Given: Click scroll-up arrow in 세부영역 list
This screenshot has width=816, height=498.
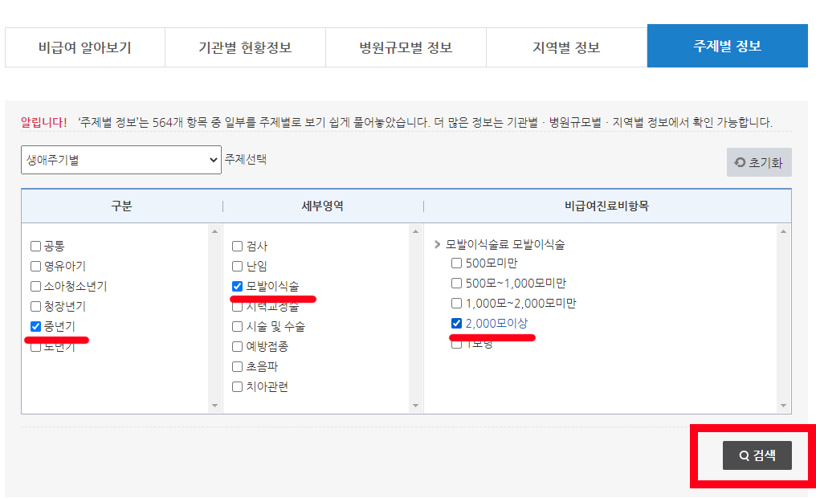Looking at the screenshot, I should (x=415, y=231).
